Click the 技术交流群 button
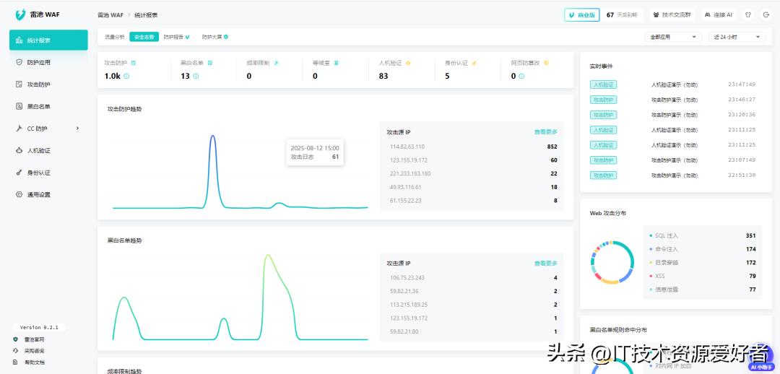 (x=671, y=14)
